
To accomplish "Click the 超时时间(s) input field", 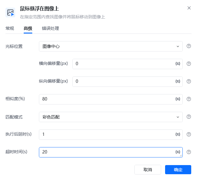I will (x=111, y=152).
